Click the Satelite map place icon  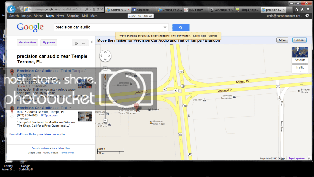[x=149, y=109]
